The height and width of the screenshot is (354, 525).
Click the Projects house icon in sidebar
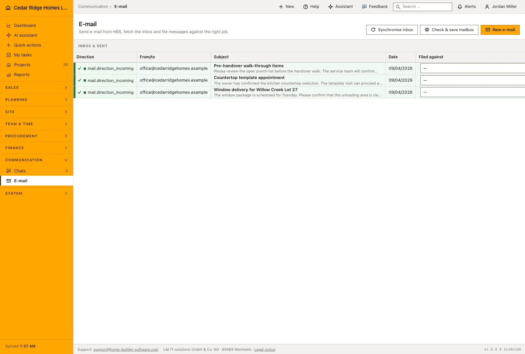(9, 65)
